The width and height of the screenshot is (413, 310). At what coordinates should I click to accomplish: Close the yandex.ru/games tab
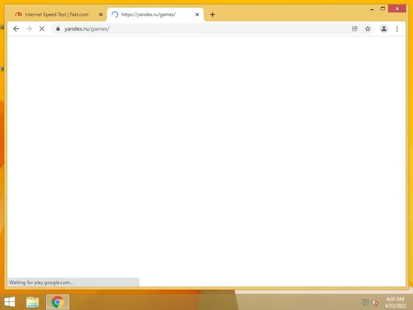[x=197, y=15]
